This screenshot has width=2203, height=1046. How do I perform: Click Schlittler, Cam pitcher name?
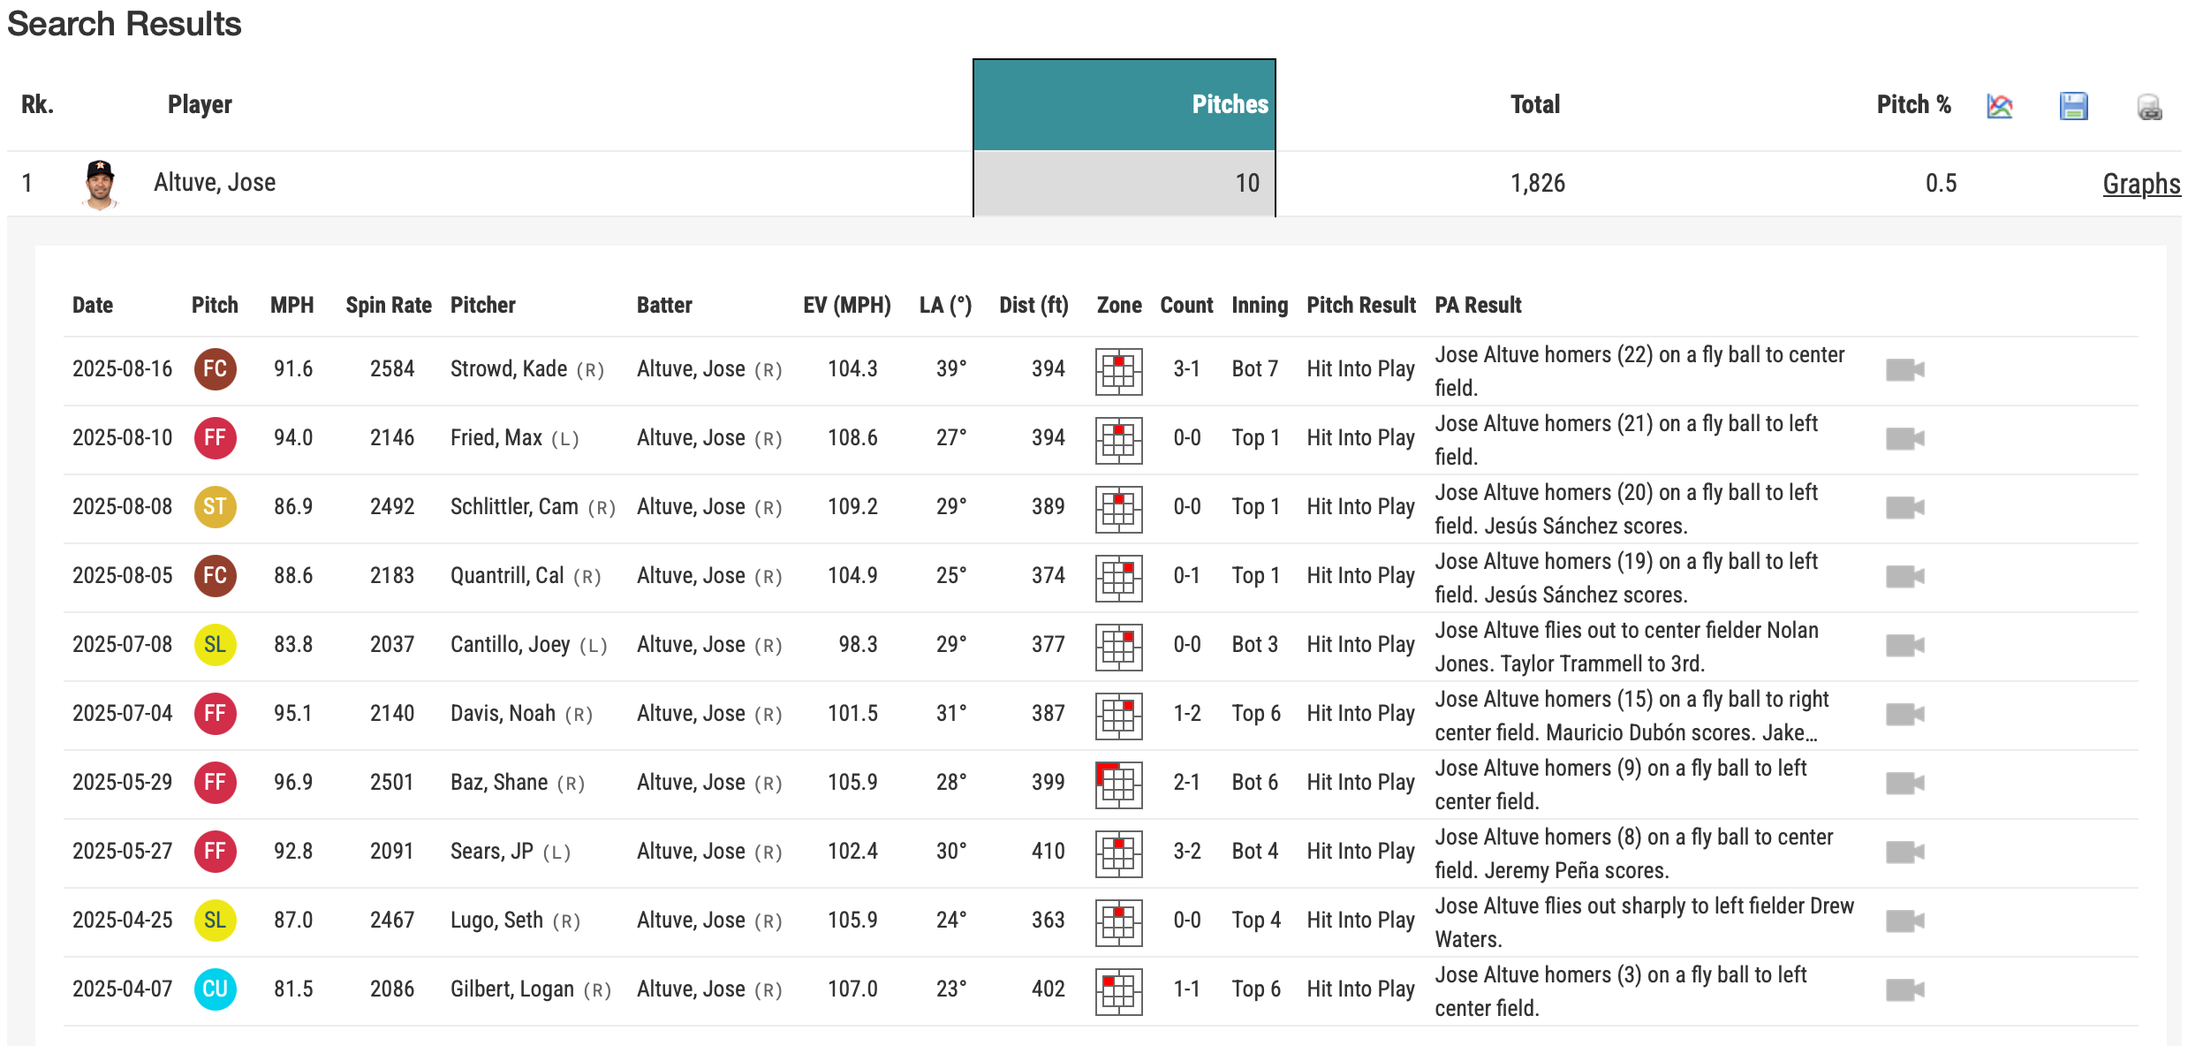tap(514, 507)
